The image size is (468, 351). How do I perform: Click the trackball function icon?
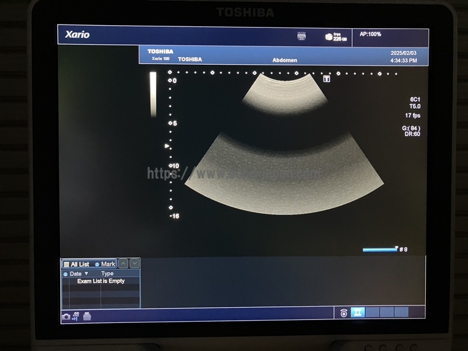pos(343,312)
